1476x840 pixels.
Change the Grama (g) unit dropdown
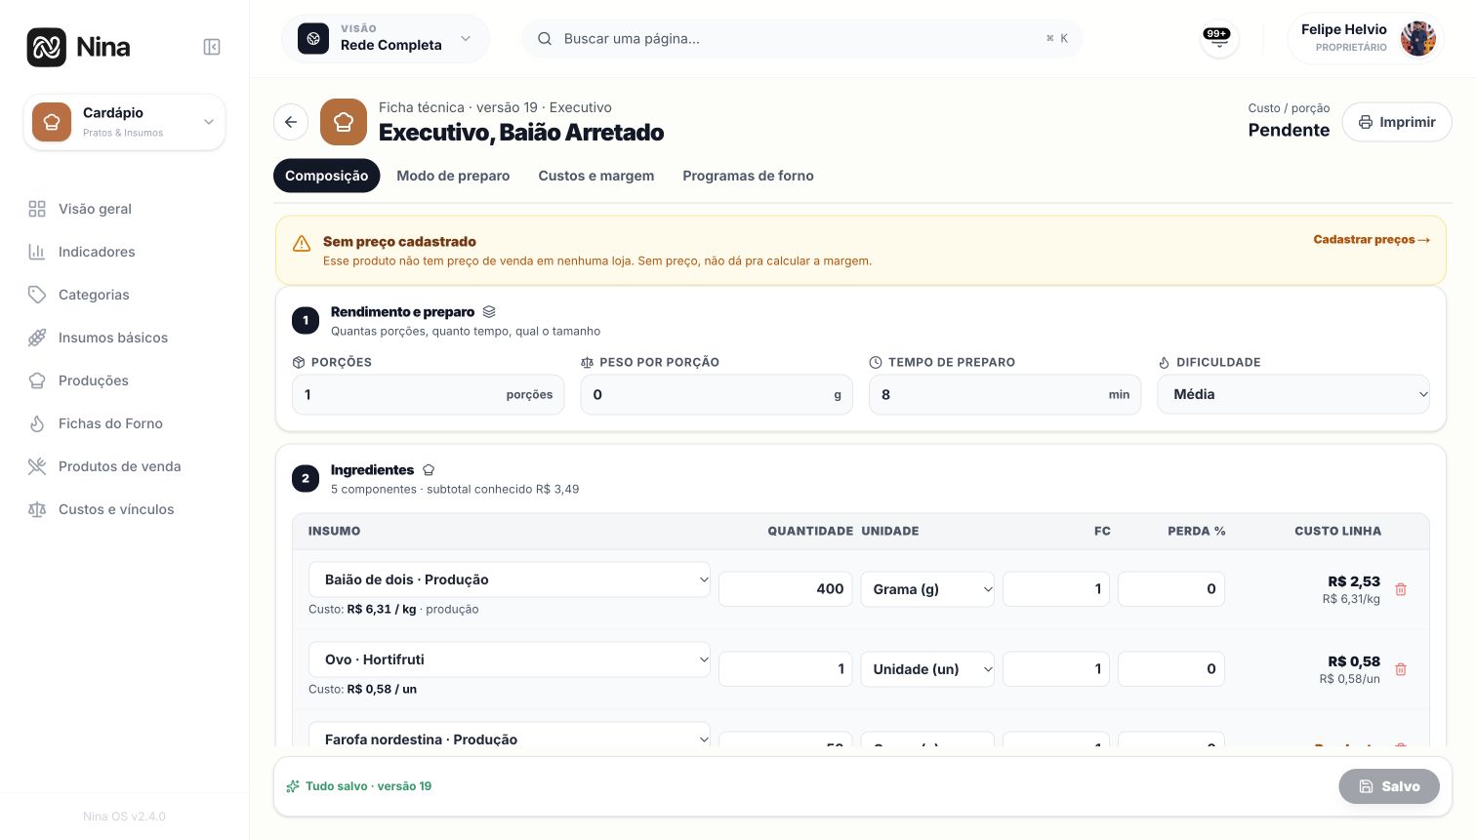tap(927, 589)
